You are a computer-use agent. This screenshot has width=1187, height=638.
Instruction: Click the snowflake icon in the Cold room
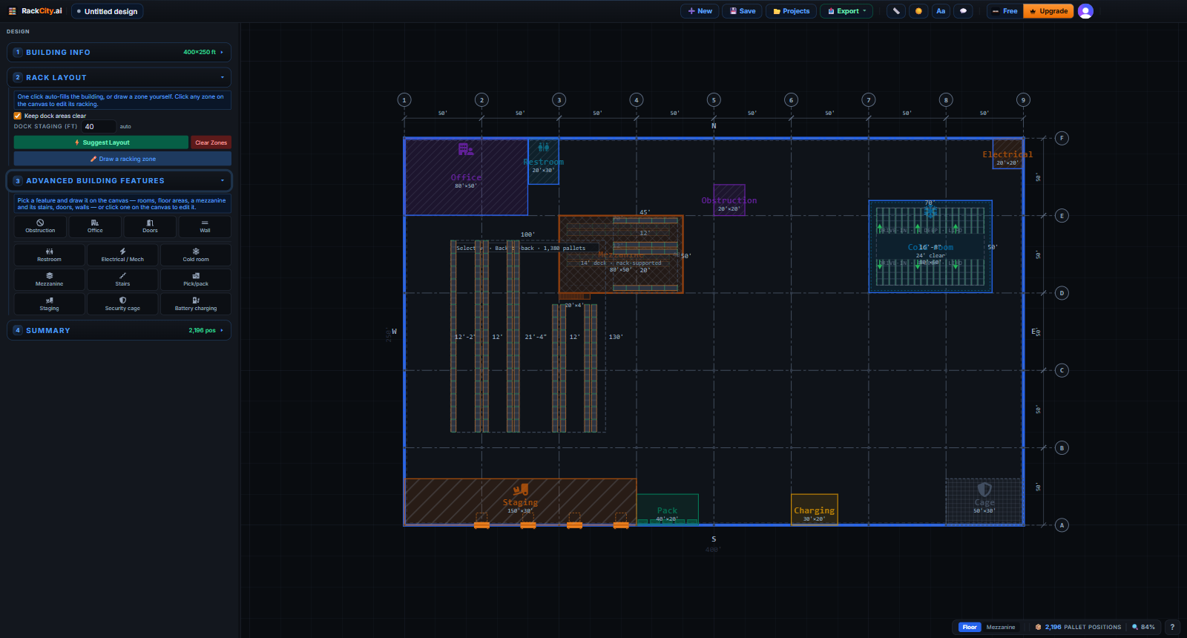point(930,212)
